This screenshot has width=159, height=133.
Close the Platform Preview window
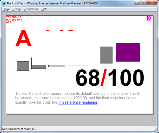(152, 2)
